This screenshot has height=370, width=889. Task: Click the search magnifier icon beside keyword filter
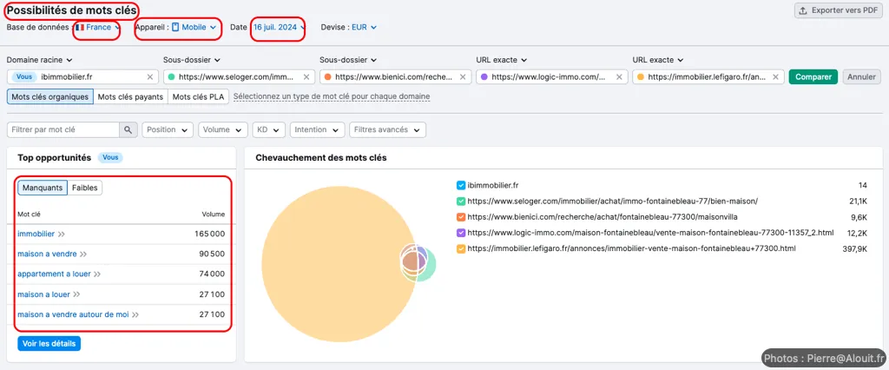click(x=128, y=130)
